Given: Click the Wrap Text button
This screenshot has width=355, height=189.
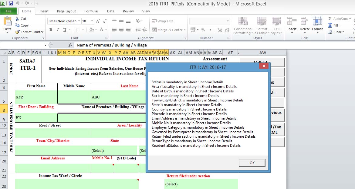Looking at the screenshot, I should point(162,21).
